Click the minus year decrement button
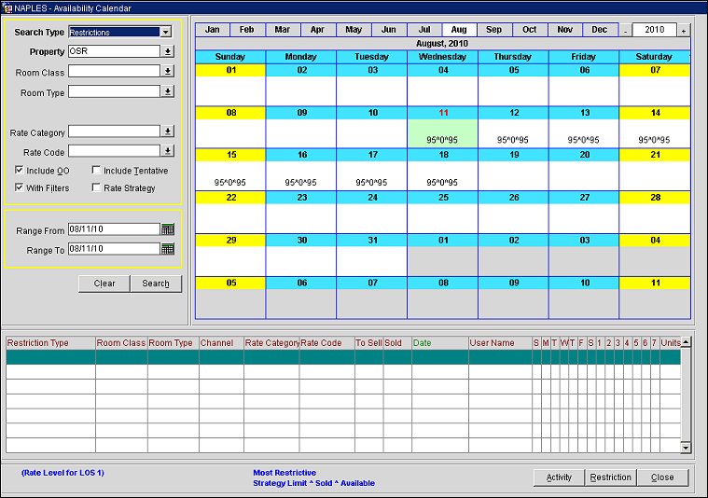 pyautogui.click(x=626, y=30)
